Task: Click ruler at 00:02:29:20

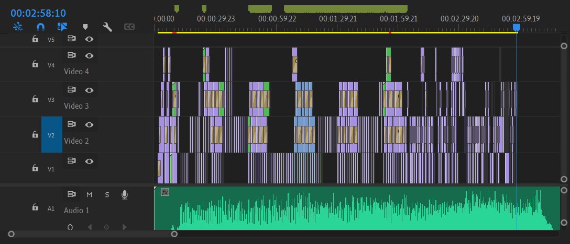Action: [x=459, y=19]
